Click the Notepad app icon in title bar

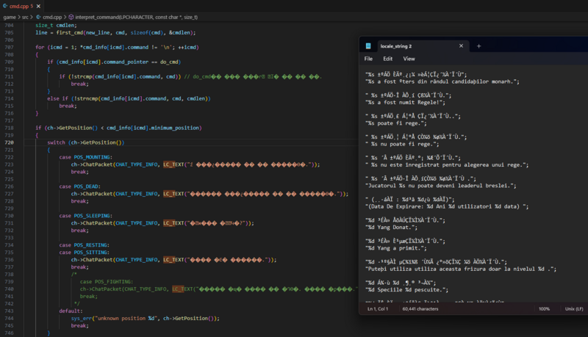pos(368,46)
